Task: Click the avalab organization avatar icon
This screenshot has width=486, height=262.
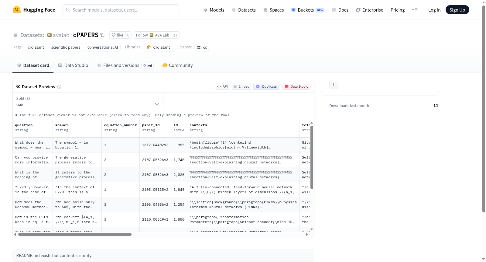Action: pos(50,35)
